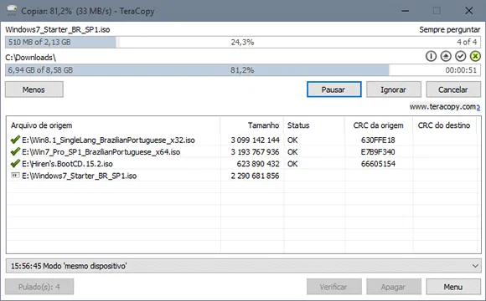Click the eject-drive-after-copy icon

click(446, 56)
